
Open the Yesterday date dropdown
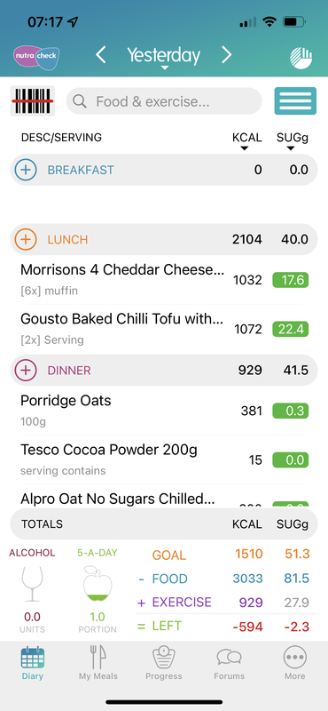coord(164,57)
